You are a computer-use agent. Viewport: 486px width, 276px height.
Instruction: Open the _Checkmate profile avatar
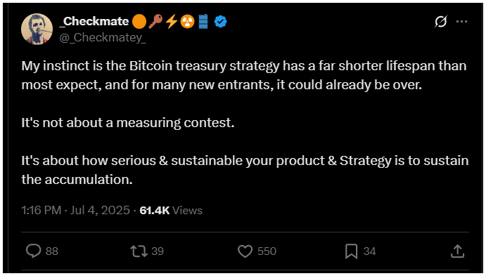(37, 29)
